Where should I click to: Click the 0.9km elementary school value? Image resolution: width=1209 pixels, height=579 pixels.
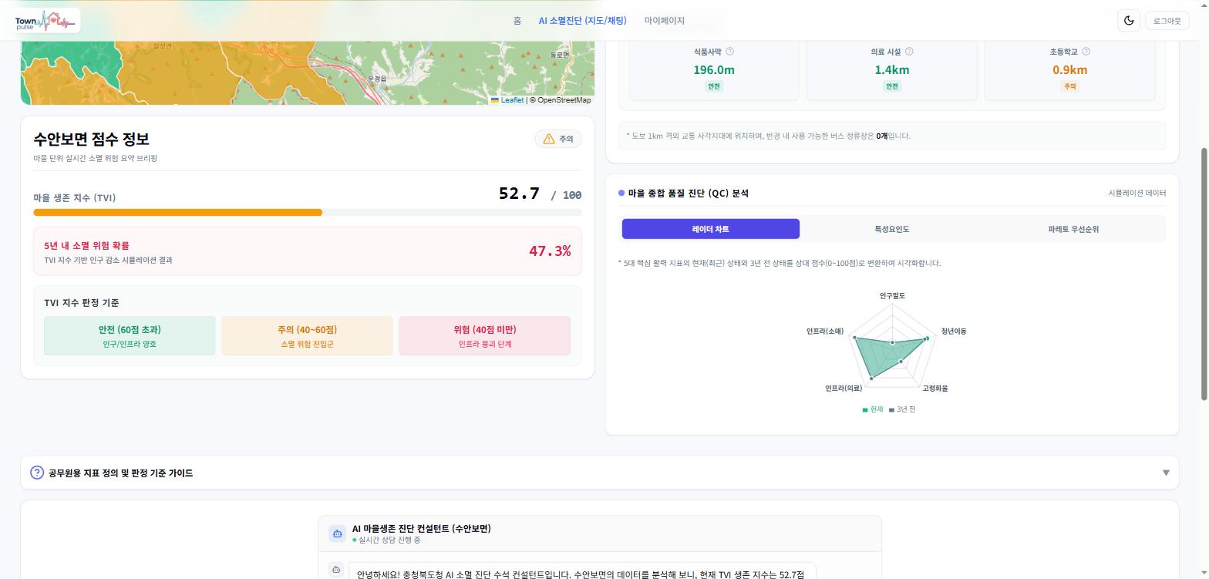[x=1069, y=70]
